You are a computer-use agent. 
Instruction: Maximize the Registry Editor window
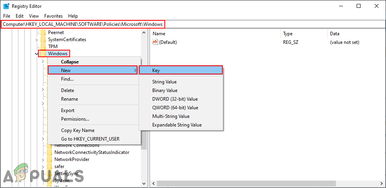point(359,6)
